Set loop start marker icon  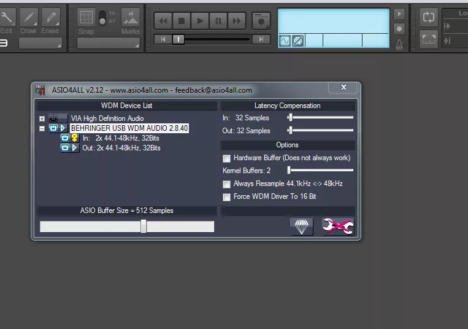click(447, 26)
